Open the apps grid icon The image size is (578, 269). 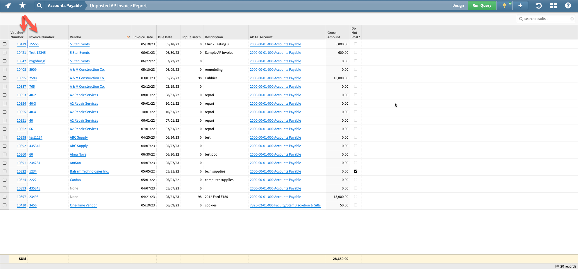click(553, 5)
